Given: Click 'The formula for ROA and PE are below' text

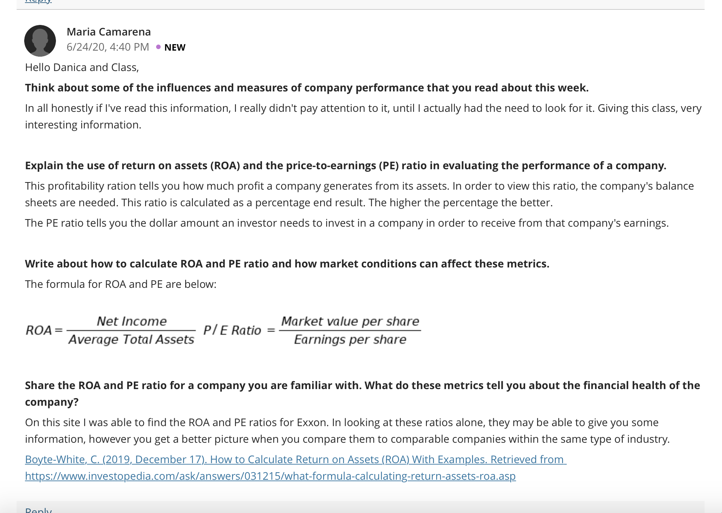Looking at the screenshot, I should click(x=121, y=284).
